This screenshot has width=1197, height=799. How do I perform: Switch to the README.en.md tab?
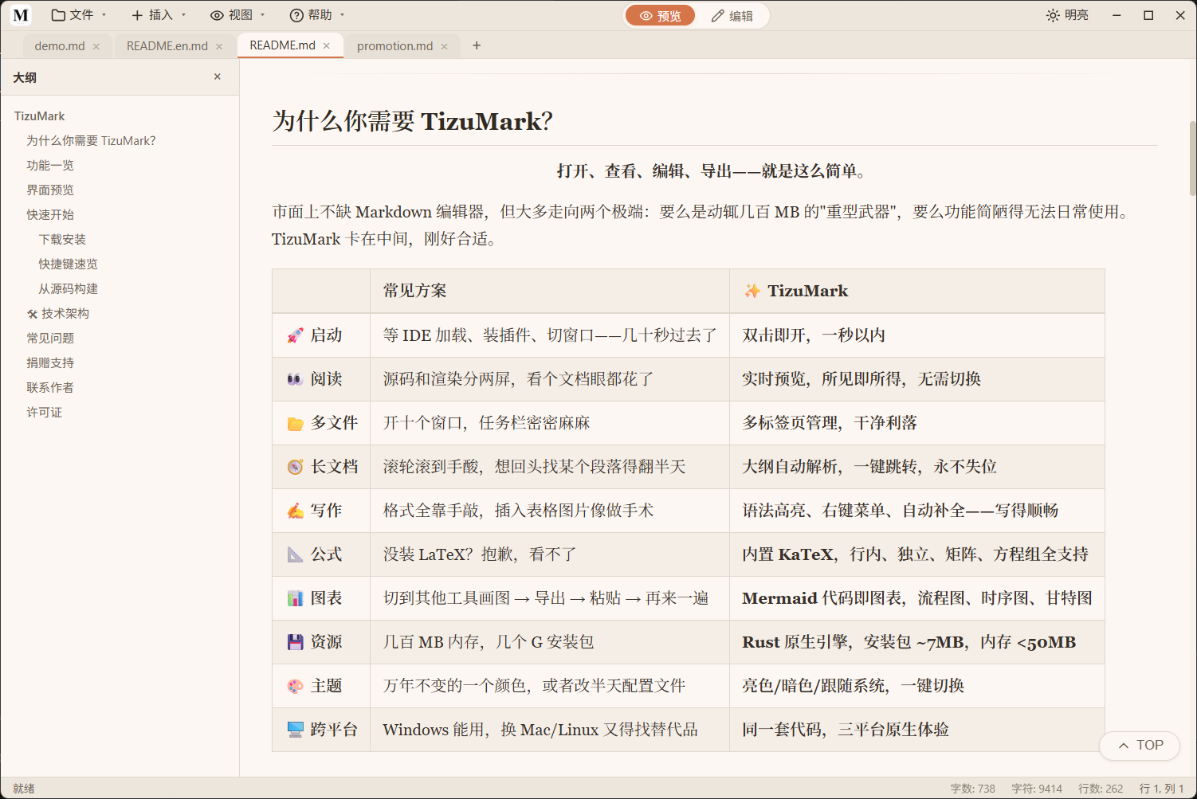coord(167,46)
